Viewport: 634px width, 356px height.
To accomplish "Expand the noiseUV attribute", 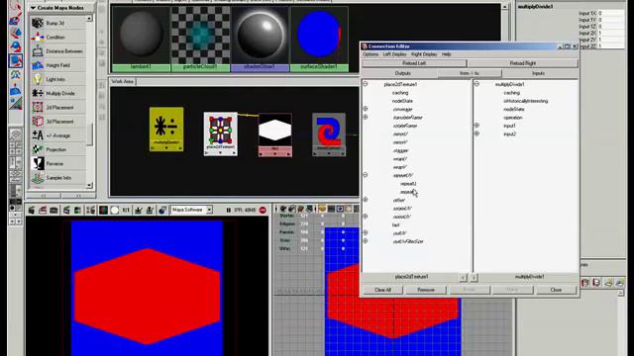I will pyautogui.click(x=366, y=216).
